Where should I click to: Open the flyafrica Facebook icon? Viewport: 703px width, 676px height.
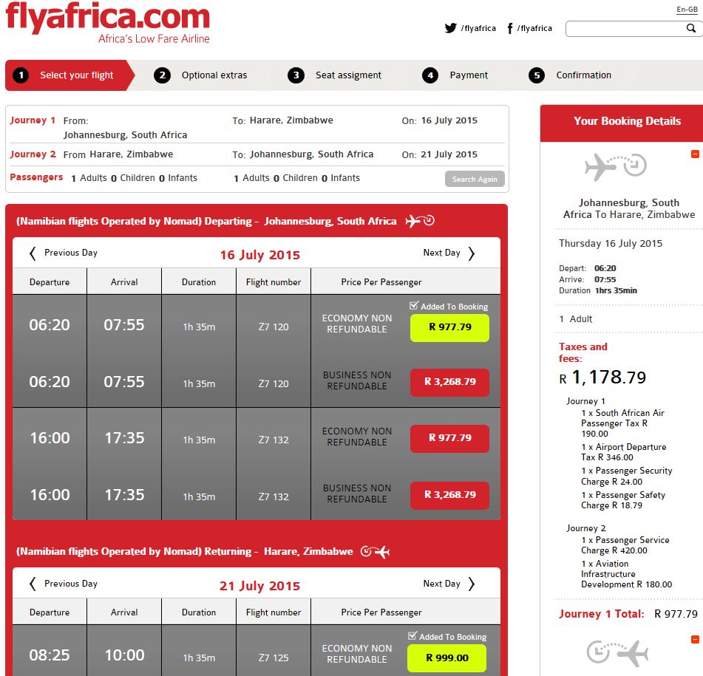point(510,29)
